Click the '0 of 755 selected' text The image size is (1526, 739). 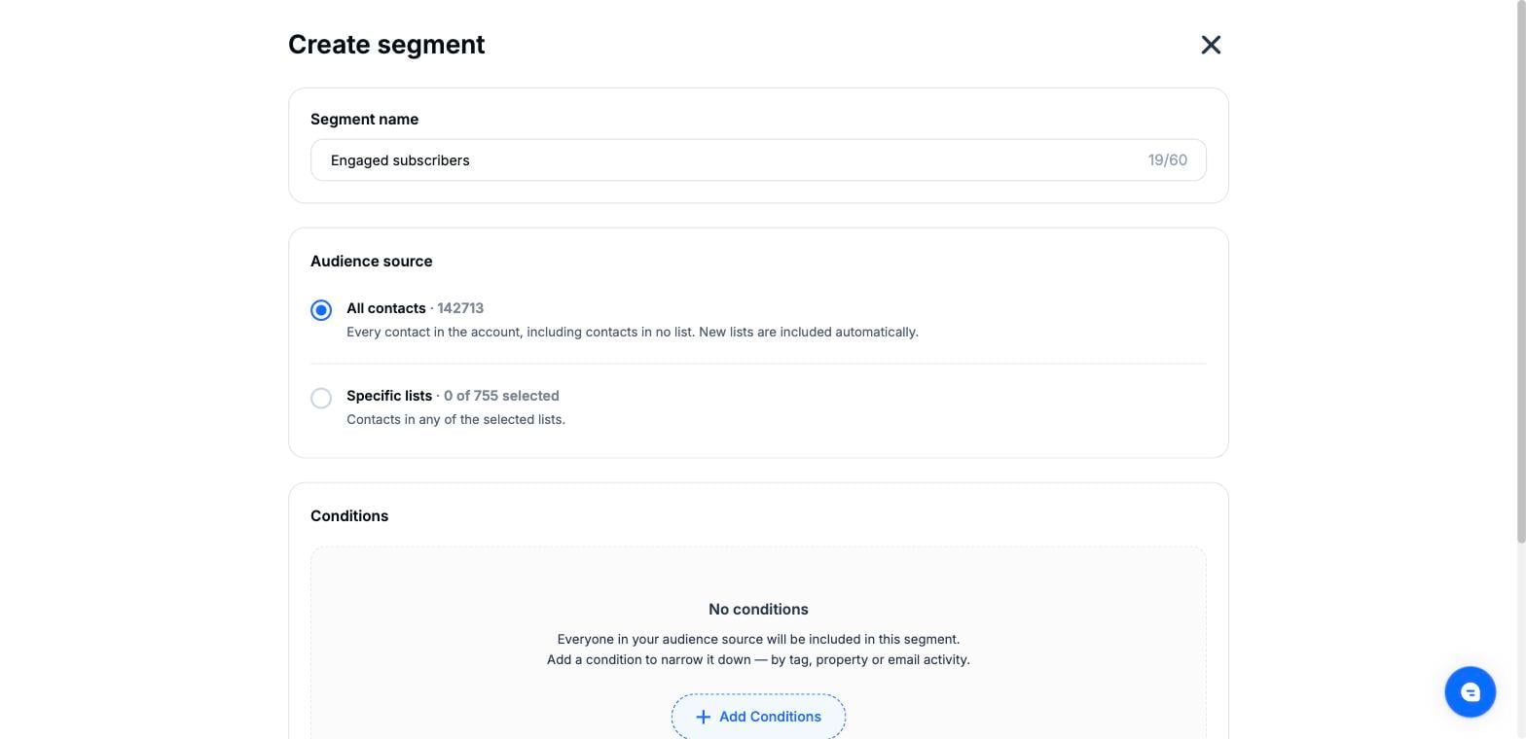coord(501,396)
